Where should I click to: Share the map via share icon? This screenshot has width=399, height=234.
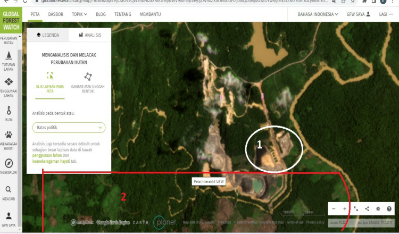367,209
